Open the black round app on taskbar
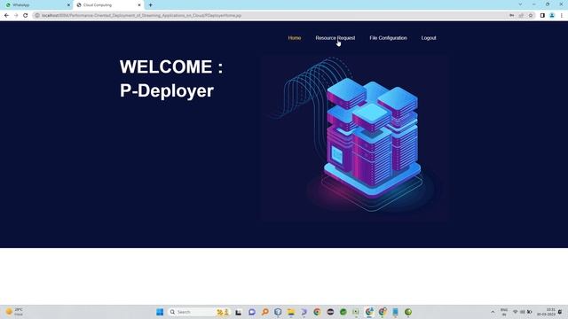Viewport: 568px width, 319px height. (330, 312)
